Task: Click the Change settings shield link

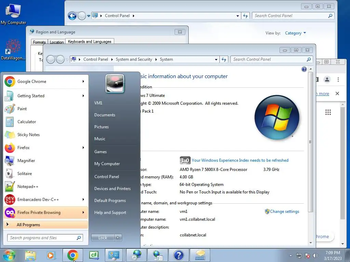Action: [282, 212]
